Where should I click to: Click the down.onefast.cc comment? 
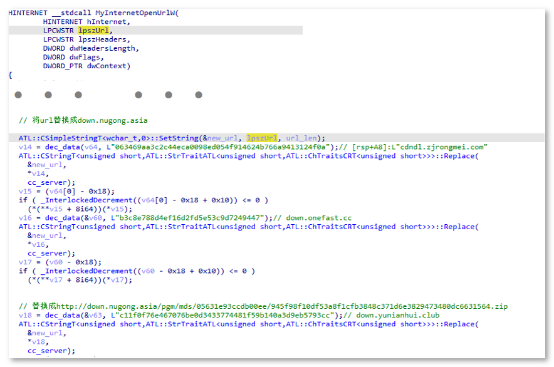319,218
